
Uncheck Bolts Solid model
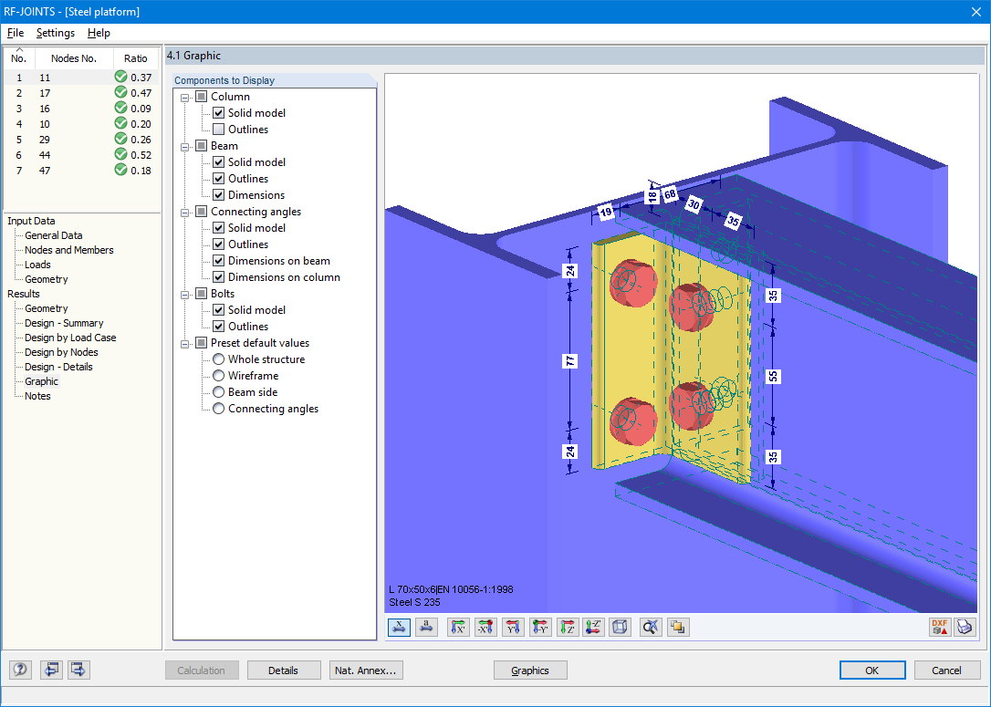219,310
